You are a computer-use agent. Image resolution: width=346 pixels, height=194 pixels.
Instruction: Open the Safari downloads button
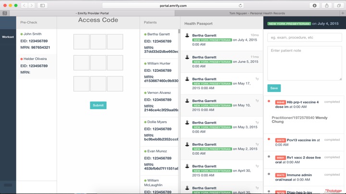[x=314, y=5]
